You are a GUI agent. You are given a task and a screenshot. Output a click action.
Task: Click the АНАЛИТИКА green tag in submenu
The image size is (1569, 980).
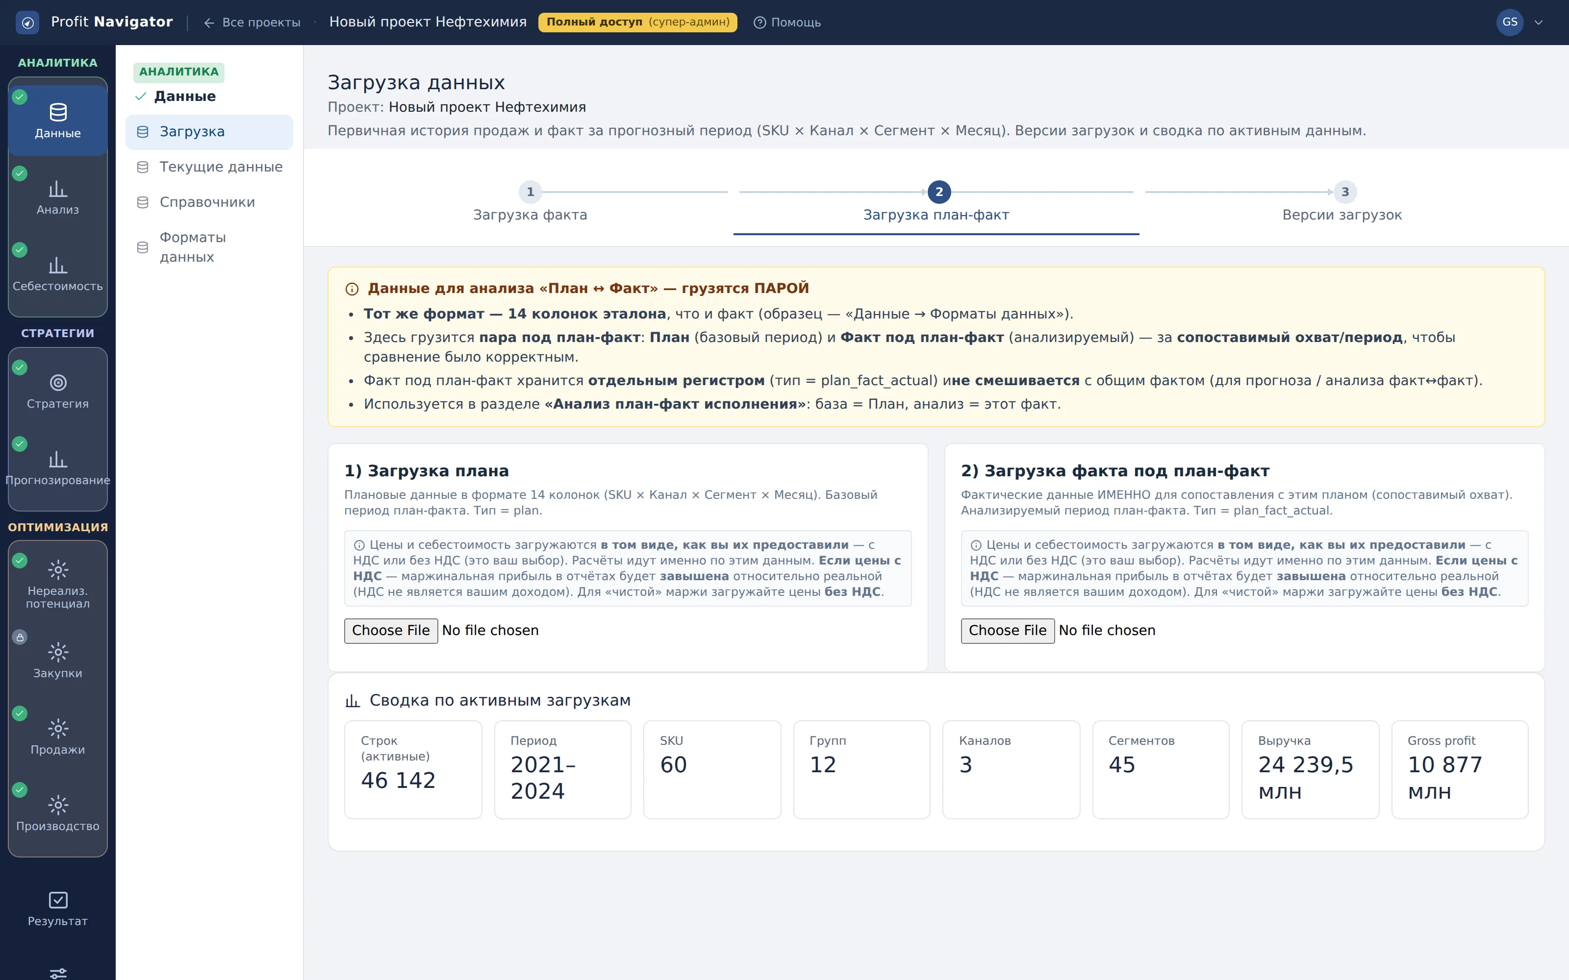click(x=179, y=72)
